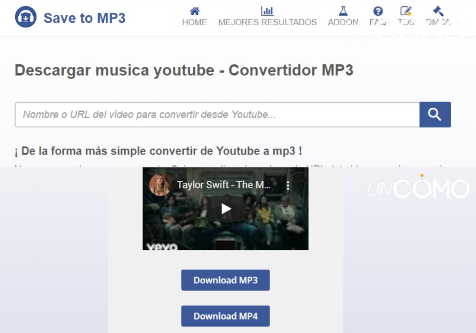
Task: Click the bar chart icon for best results
Action: [267, 11]
